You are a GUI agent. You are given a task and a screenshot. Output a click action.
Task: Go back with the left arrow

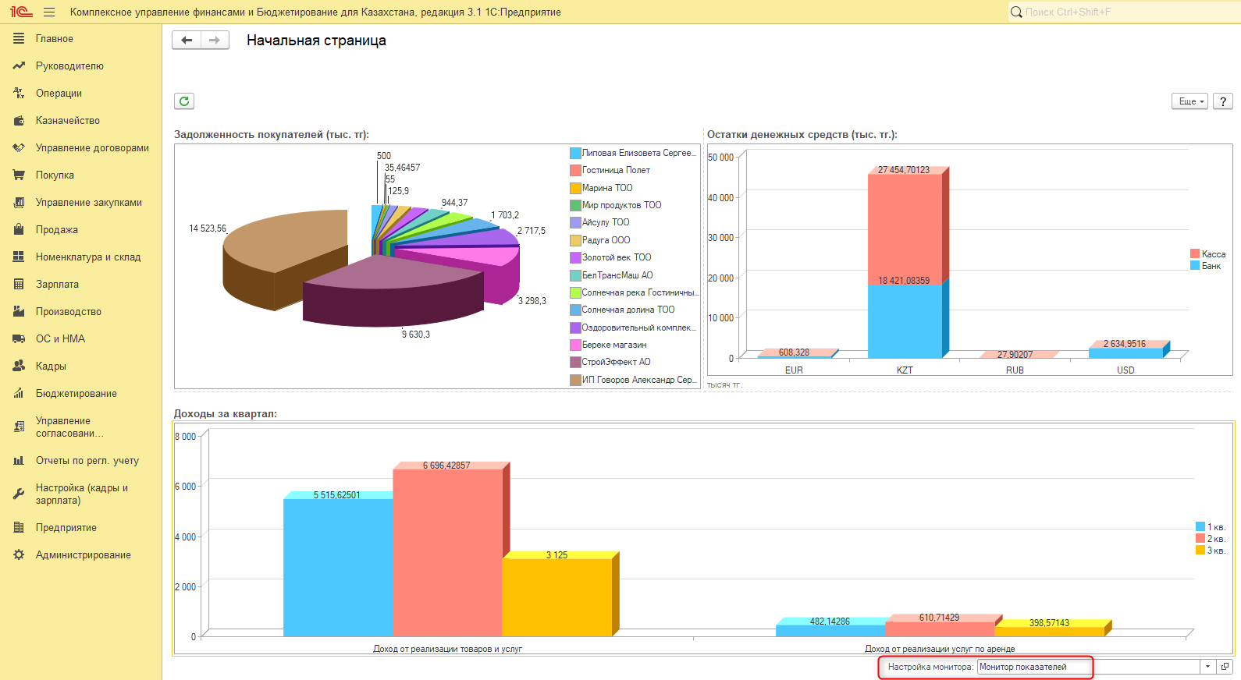coord(187,40)
